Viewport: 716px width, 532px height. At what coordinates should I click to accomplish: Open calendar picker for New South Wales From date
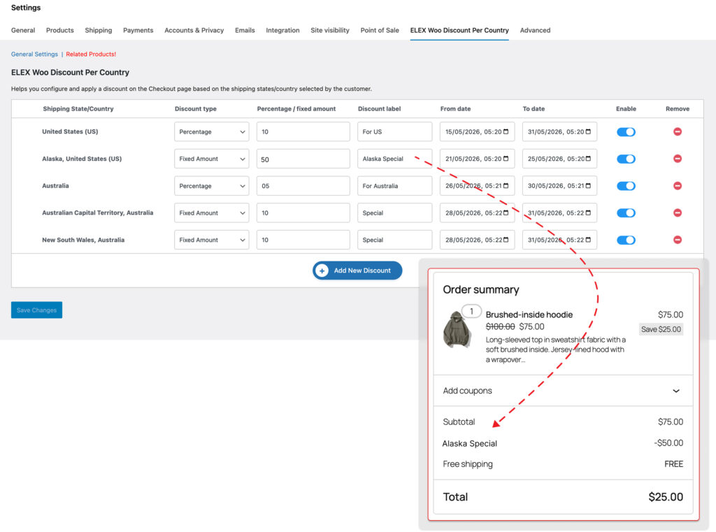pos(506,240)
